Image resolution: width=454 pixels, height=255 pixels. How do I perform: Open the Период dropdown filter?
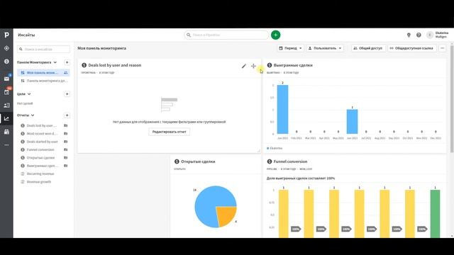click(x=291, y=48)
